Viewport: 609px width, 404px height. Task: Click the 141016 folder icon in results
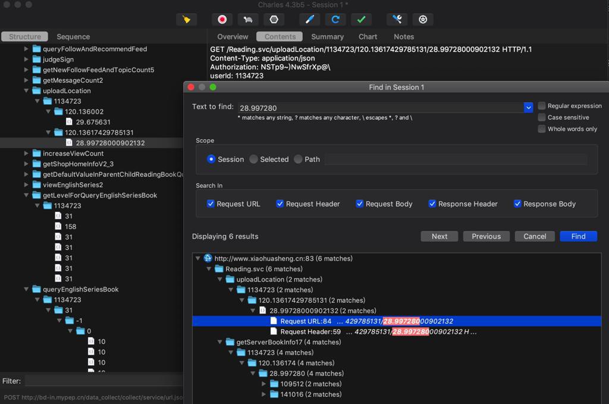click(274, 394)
